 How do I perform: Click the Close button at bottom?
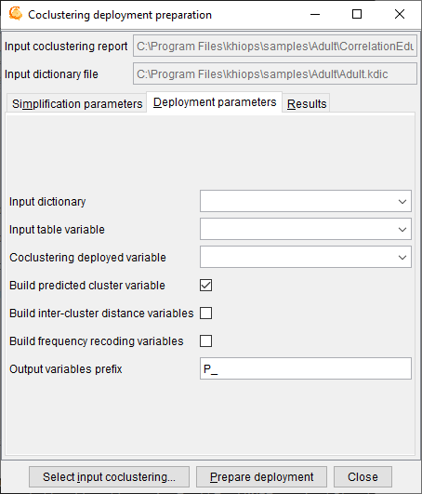pos(363,477)
